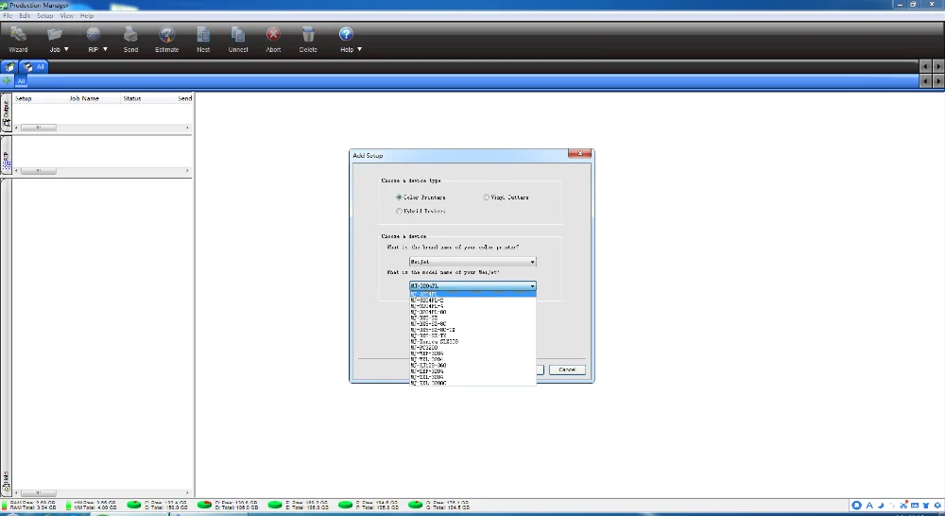Click the RIP pane horizontal scrollbar thumb
Screen dimensions: 945x516
point(39,171)
